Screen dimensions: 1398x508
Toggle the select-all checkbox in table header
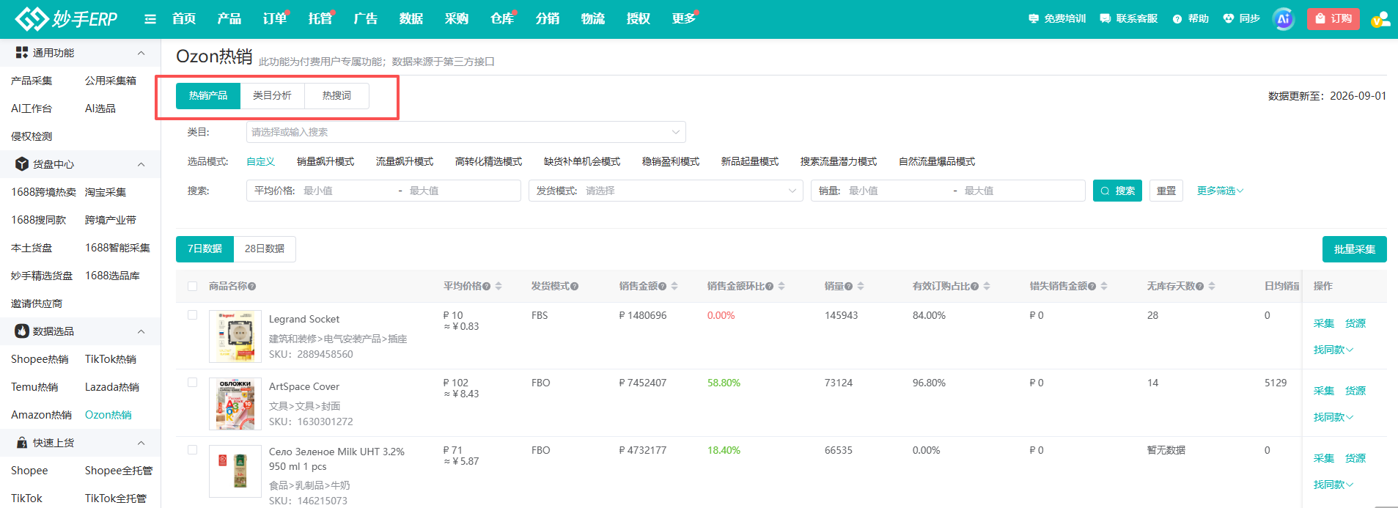[x=192, y=286]
